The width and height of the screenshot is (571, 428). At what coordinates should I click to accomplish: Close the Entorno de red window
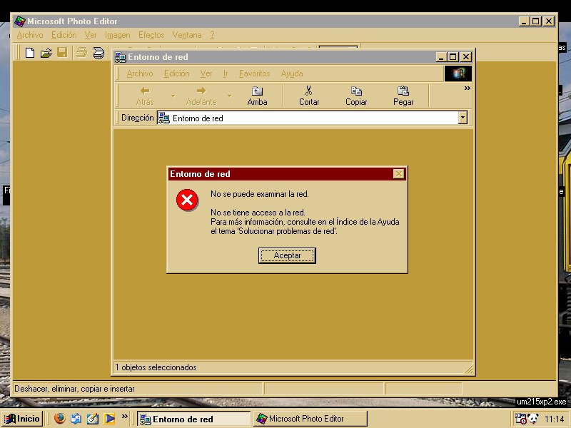tap(466, 57)
